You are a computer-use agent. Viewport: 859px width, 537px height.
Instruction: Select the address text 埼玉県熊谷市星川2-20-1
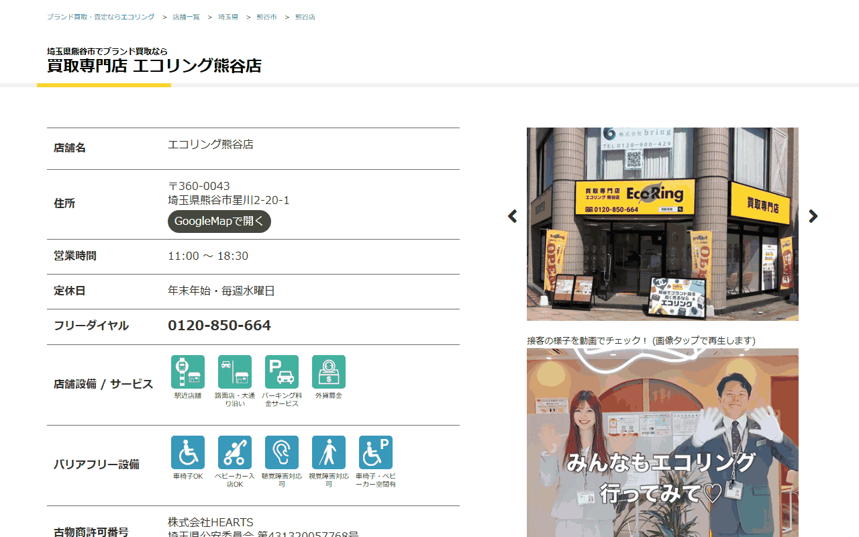(x=229, y=200)
